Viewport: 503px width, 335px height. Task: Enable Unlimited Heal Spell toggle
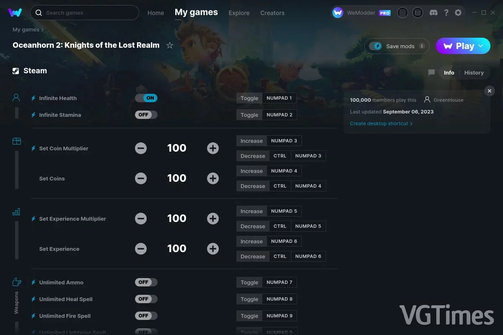point(146,299)
